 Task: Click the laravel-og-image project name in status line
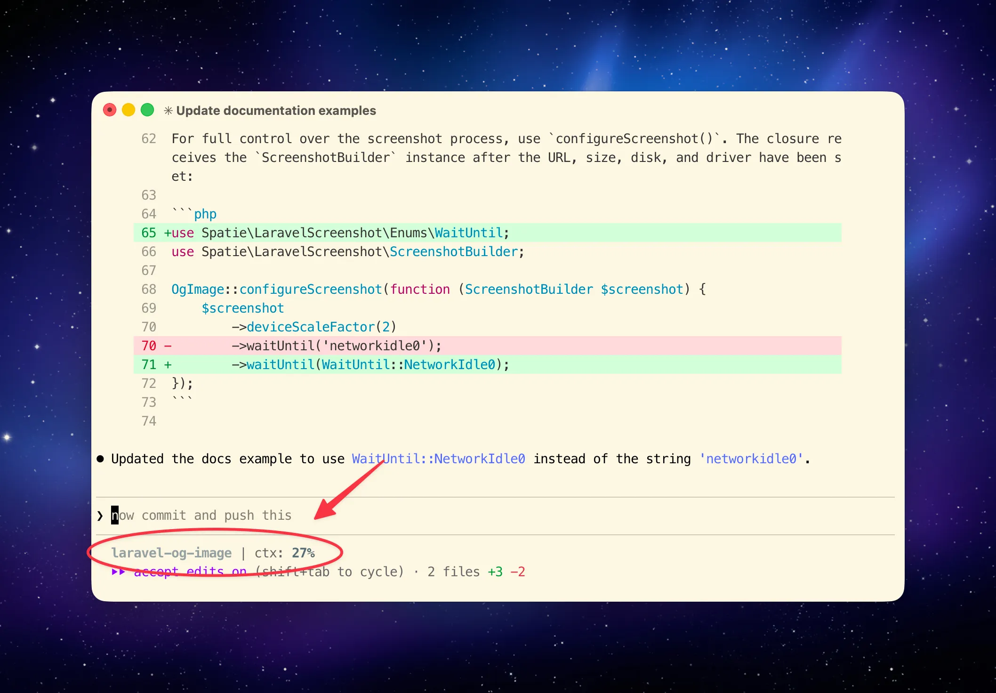[x=171, y=553]
